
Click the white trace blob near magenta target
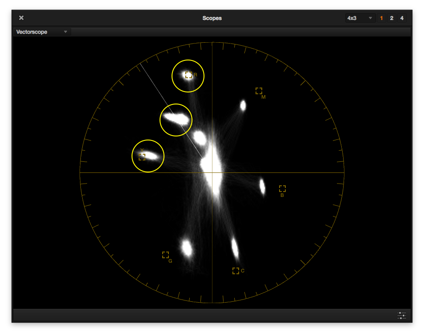[243, 105]
